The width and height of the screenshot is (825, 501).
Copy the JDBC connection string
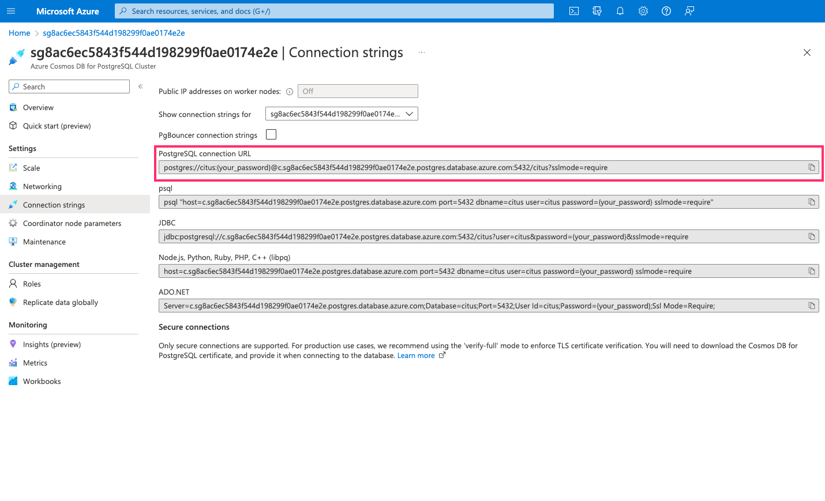812,236
